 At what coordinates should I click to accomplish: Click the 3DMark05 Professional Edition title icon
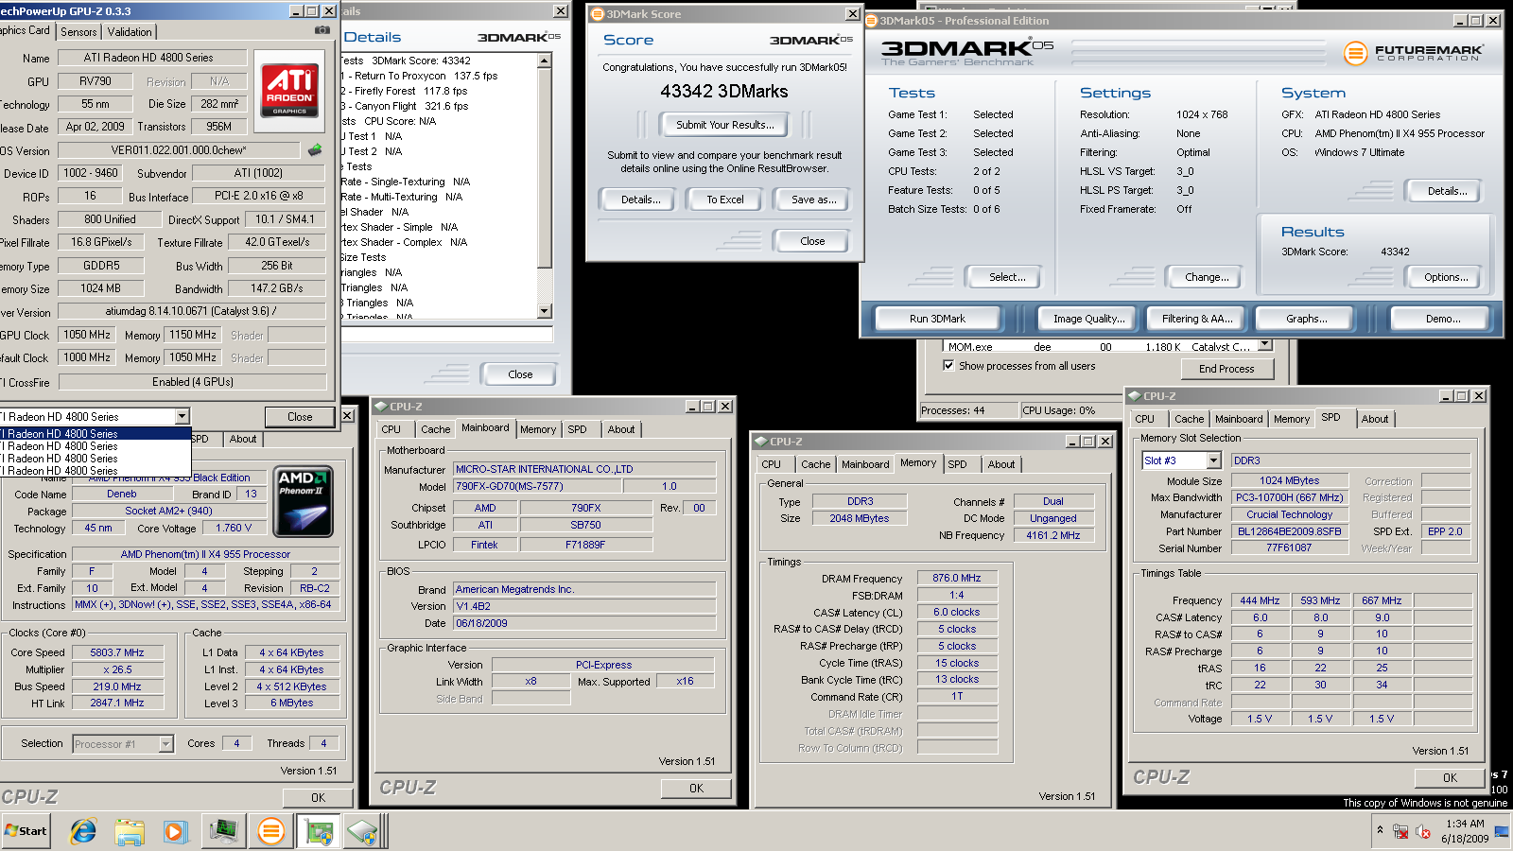coord(871,21)
